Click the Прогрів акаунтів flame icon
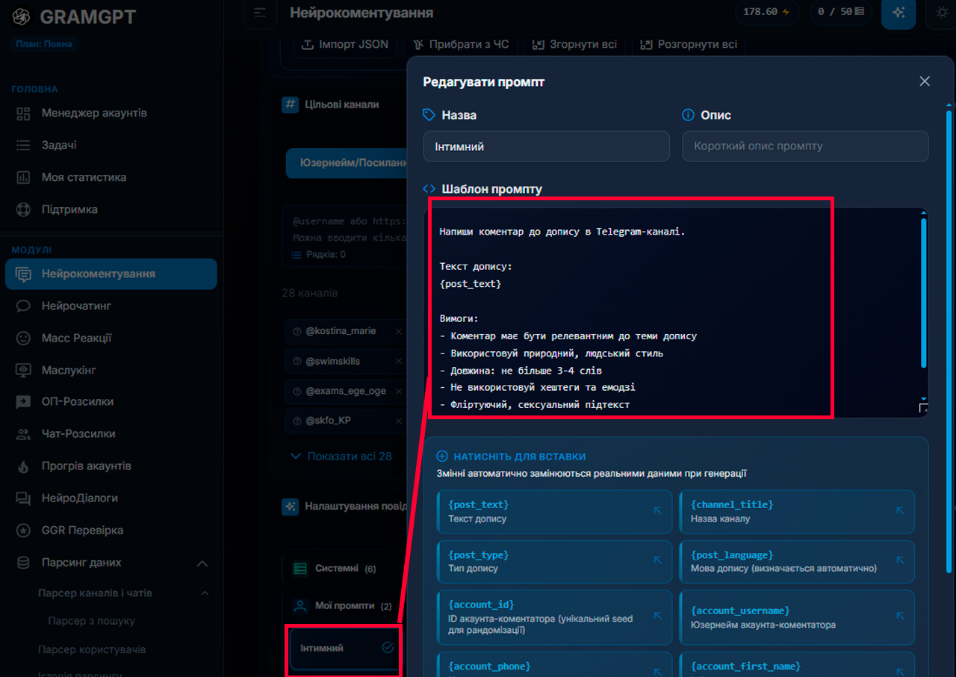The height and width of the screenshot is (677, 956). (23, 466)
